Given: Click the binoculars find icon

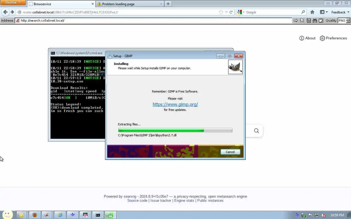Looking at the screenshot, I should pos(315,21).
